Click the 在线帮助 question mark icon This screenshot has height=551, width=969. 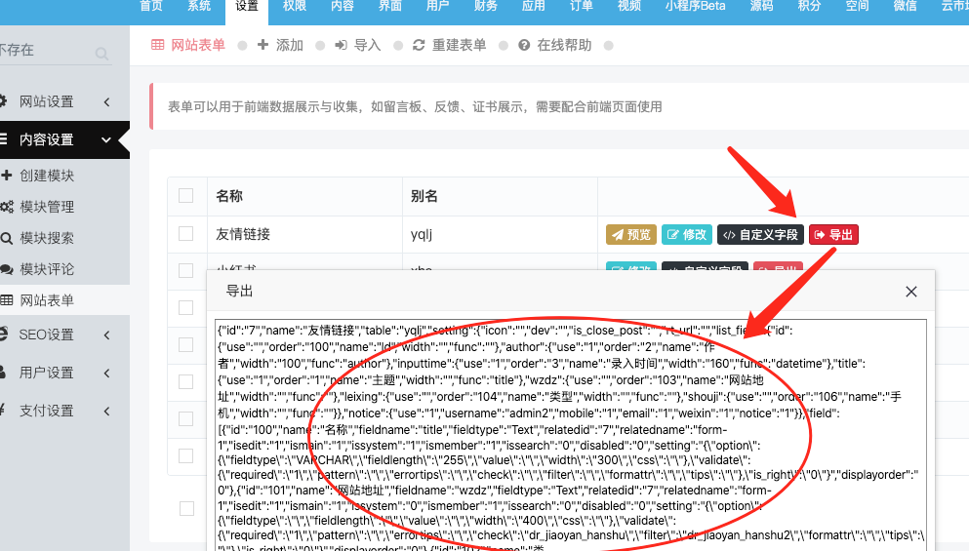524,45
